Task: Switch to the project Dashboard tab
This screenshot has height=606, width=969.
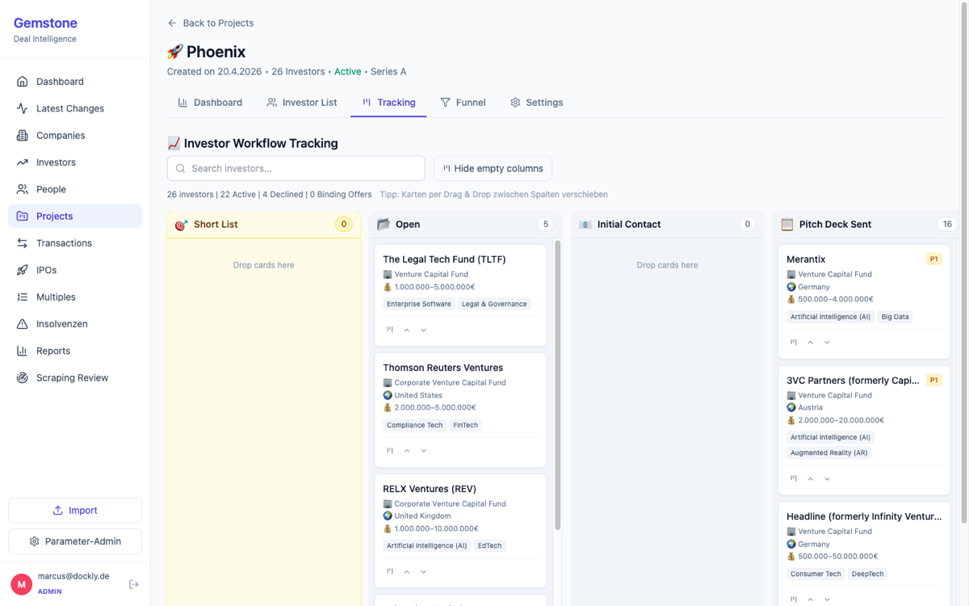Action: [x=210, y=103]
